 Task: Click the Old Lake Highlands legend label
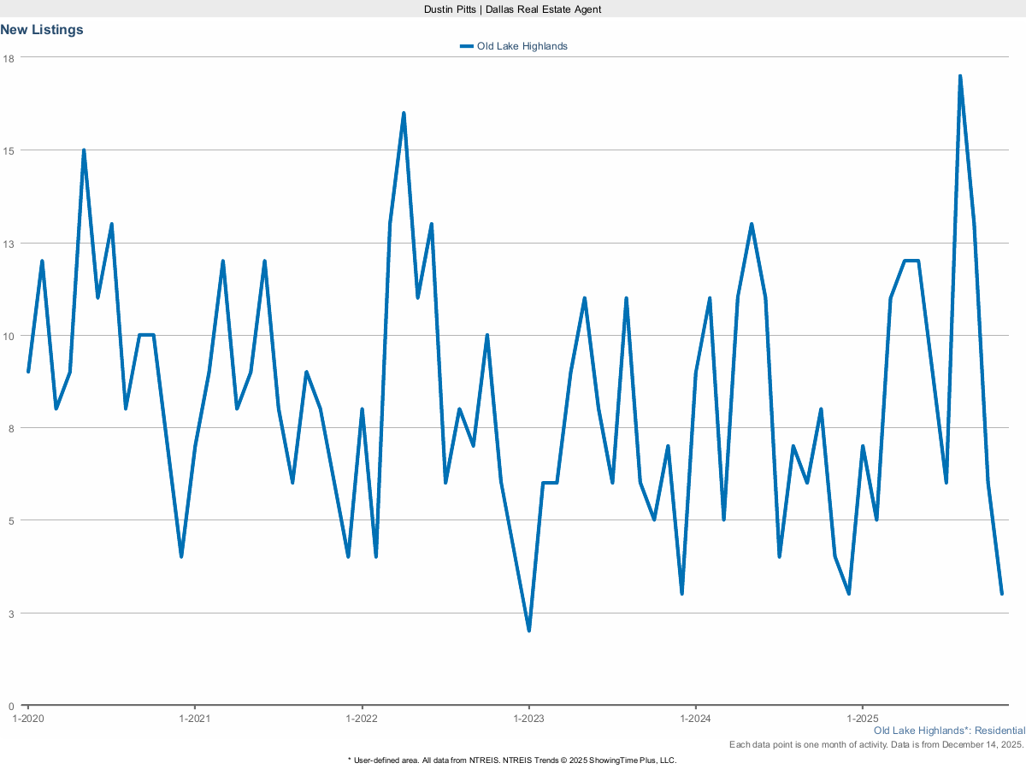(x=522, y=46)
